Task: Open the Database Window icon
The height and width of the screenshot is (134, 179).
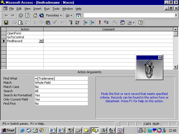Action: (122, 23)
